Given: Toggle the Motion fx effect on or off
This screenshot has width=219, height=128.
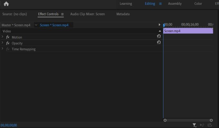Looking at the screenshot, I should [8, 37].
